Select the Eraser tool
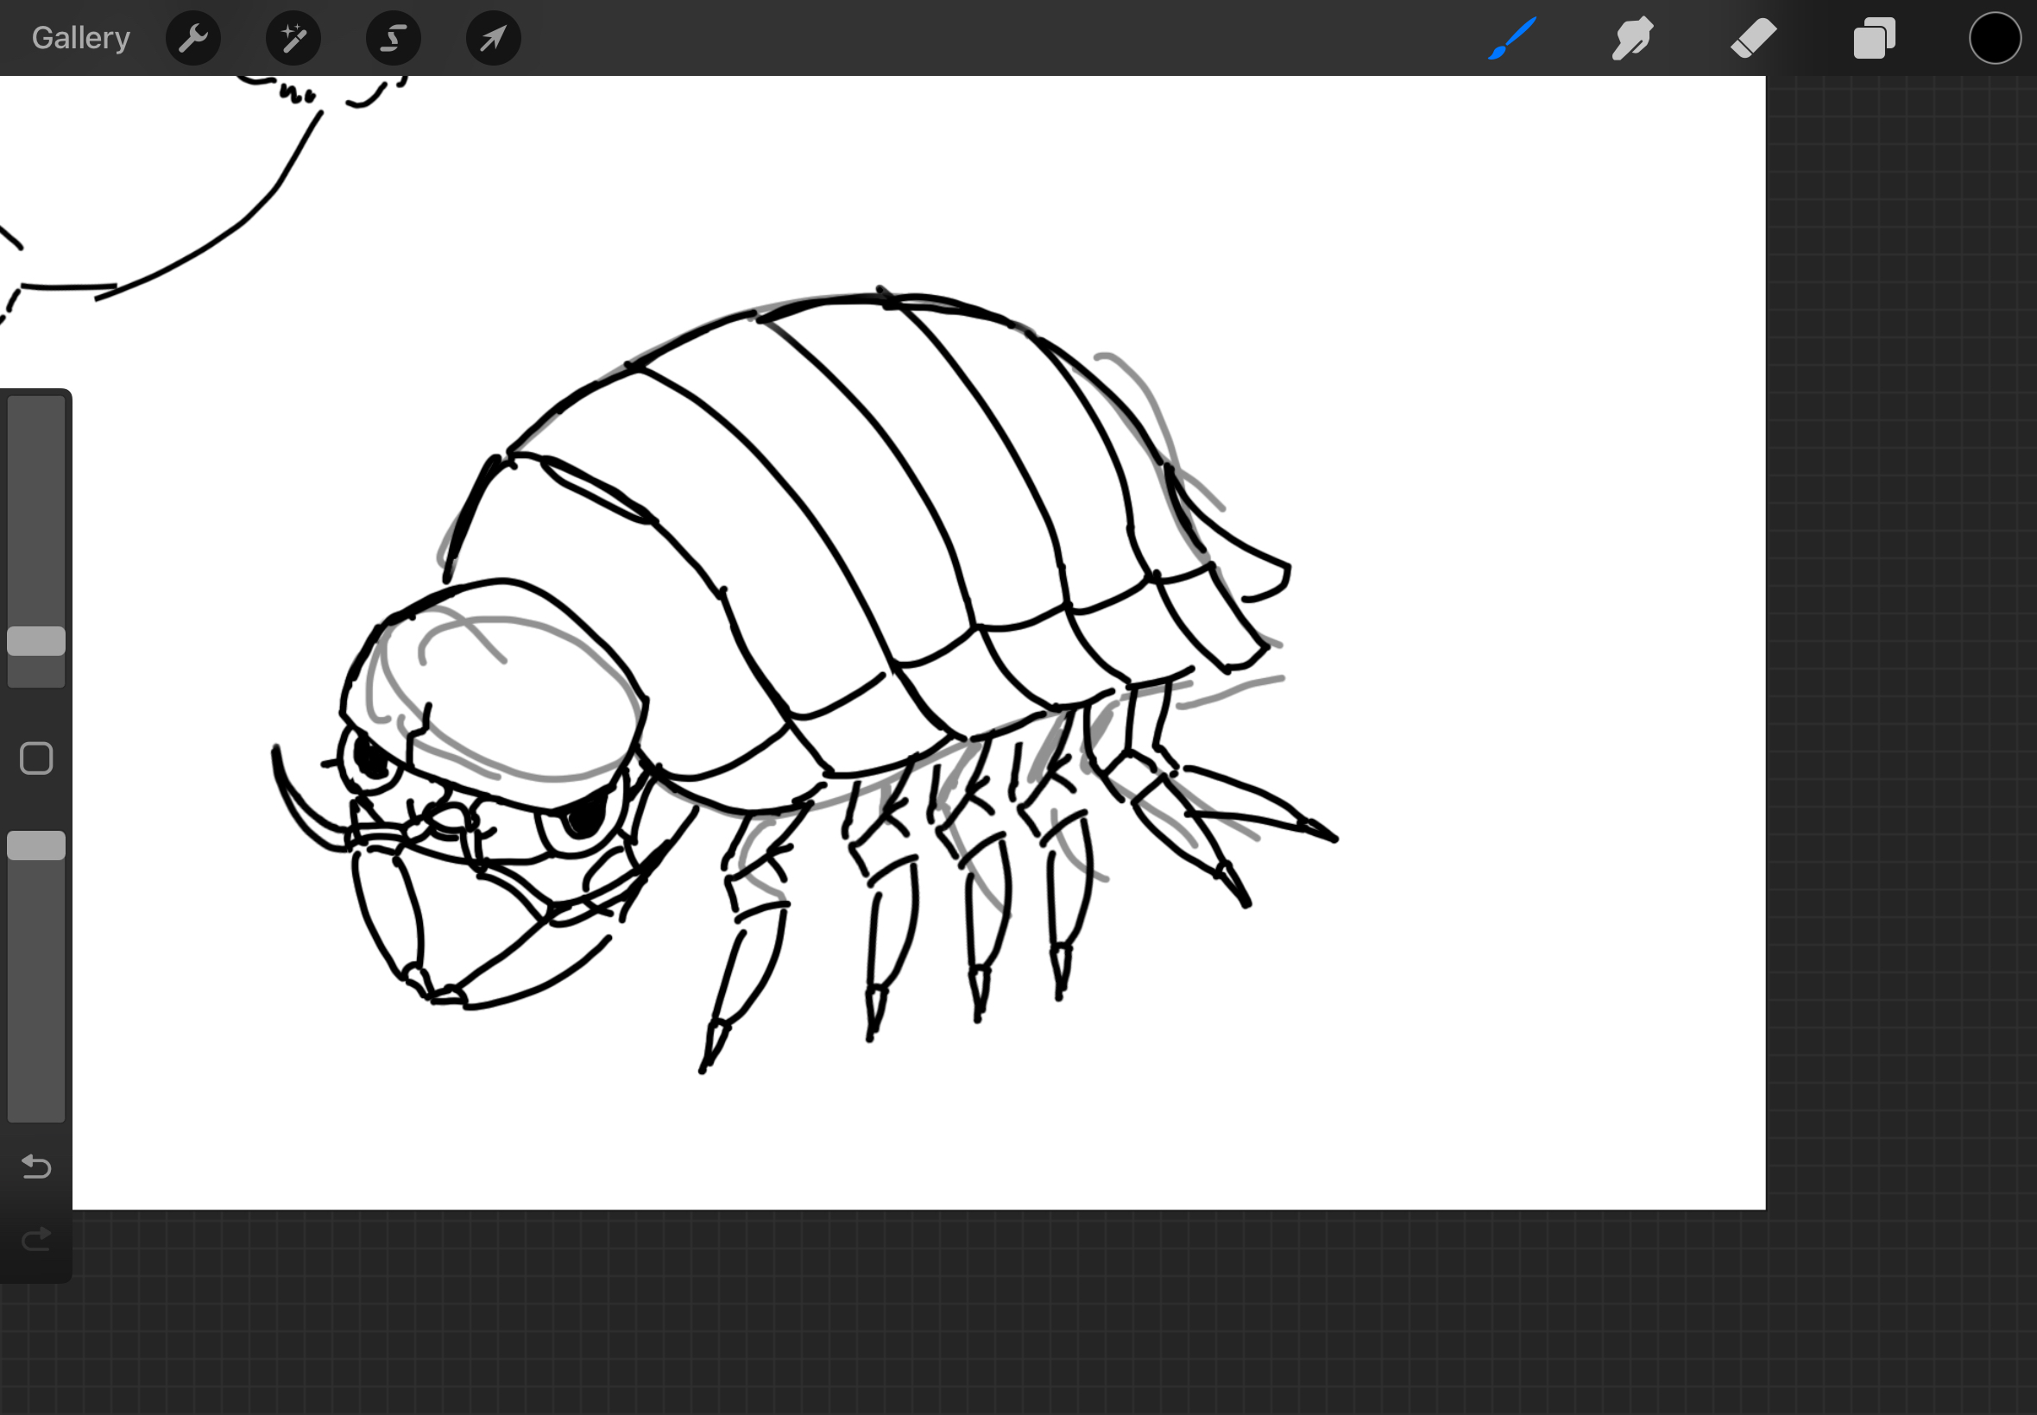 pos(1753,38)
